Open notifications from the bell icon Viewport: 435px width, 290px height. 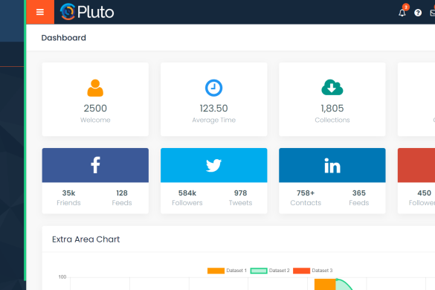(x=402, y=13)
